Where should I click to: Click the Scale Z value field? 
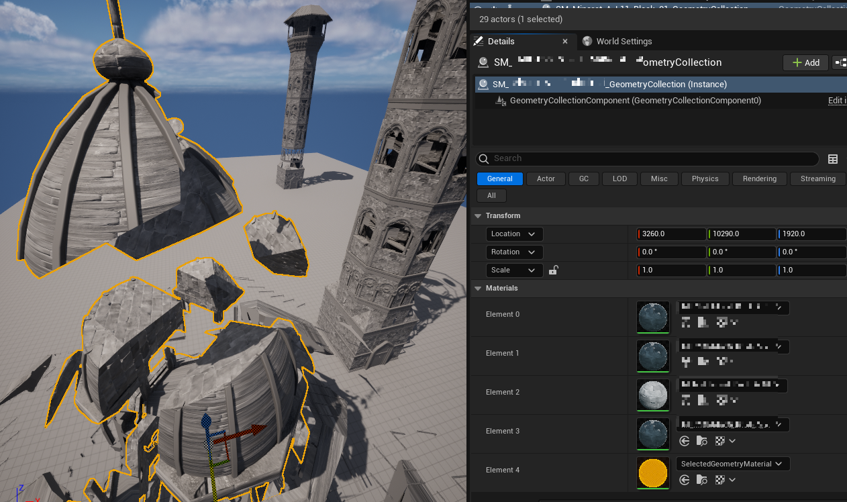click(x=811, y=270)
